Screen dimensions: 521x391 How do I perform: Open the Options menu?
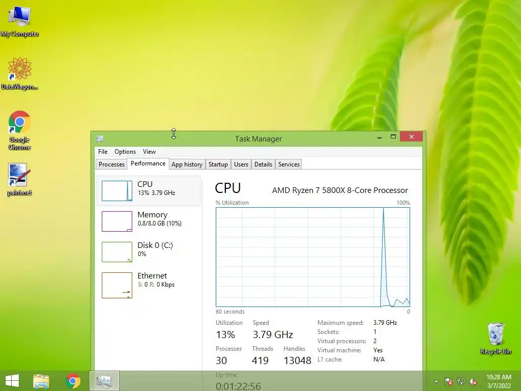[125, 152]
